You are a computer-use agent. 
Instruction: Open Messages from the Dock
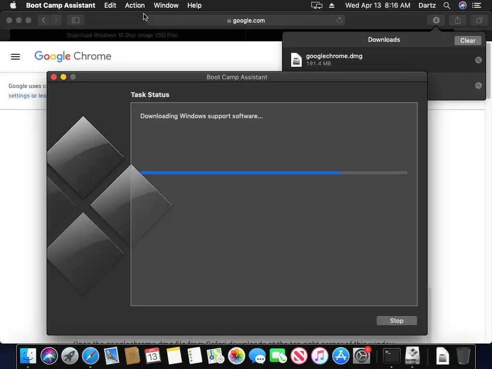[x=257, y=356]
